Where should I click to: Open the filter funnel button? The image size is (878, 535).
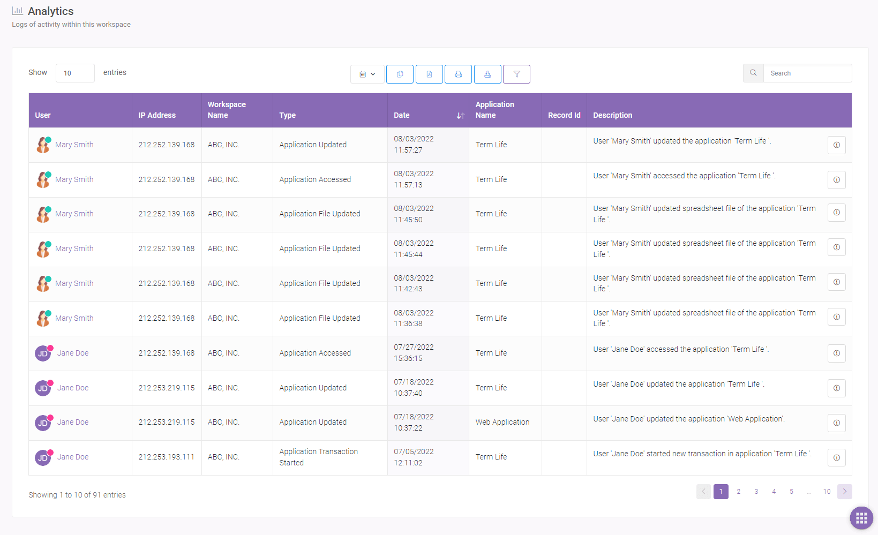coord(517,74)
